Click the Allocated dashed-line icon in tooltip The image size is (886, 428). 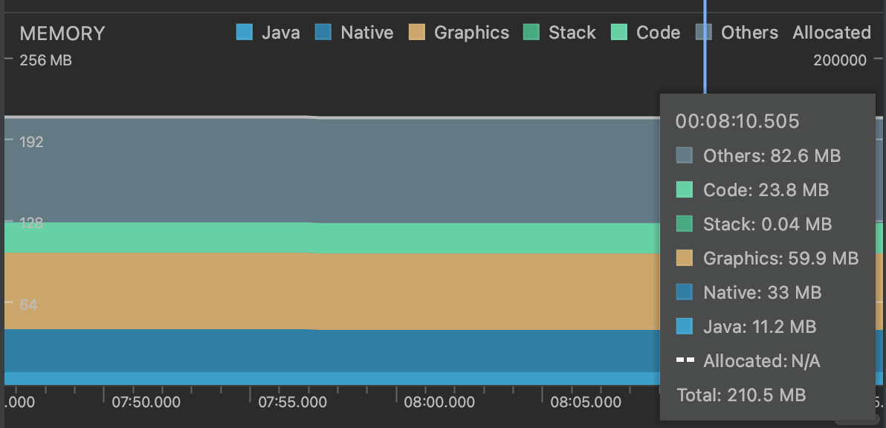click(x=685, y=360)
